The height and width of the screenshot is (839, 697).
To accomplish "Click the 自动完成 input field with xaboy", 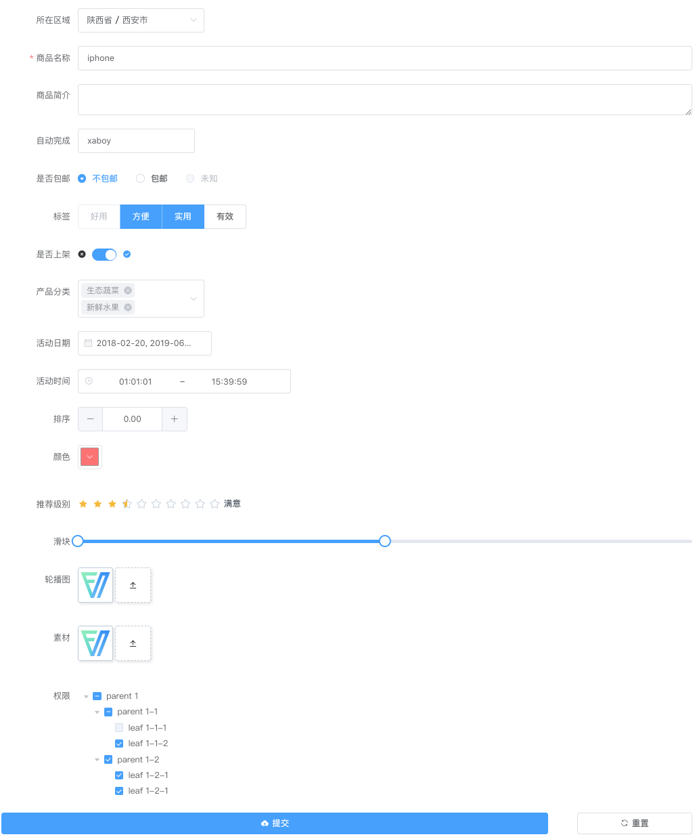I will click(x=135, y=140).
